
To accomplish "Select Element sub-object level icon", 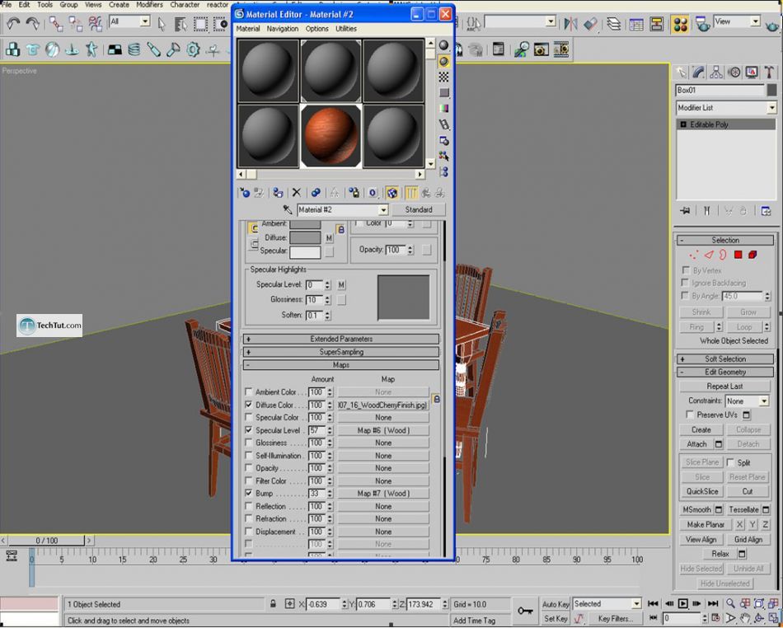I will point(753,255).
